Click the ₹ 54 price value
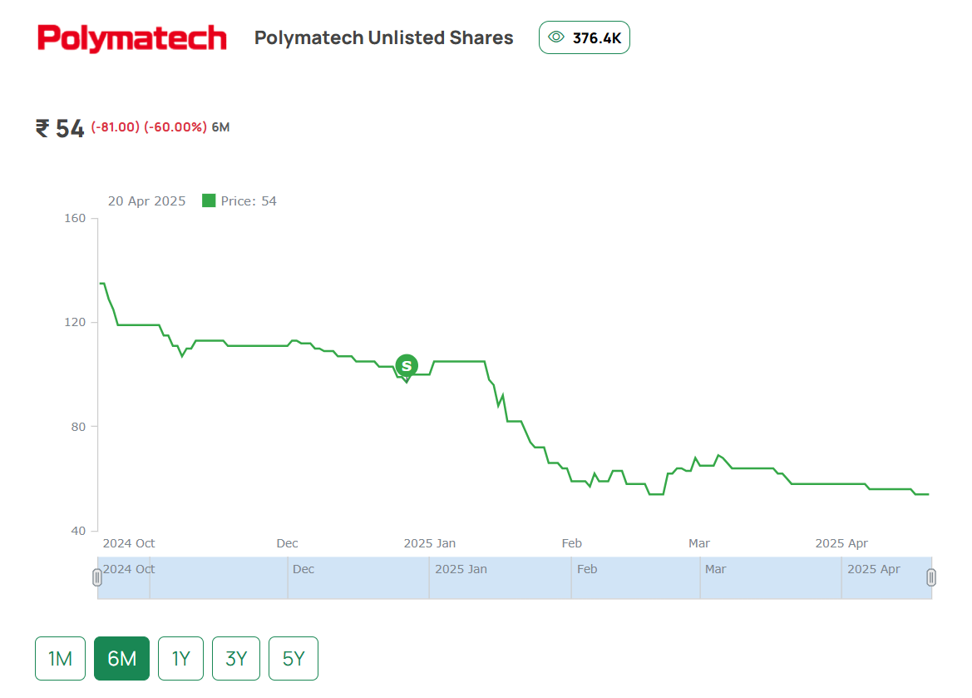 pyautogui.click(x=60, y=128)
